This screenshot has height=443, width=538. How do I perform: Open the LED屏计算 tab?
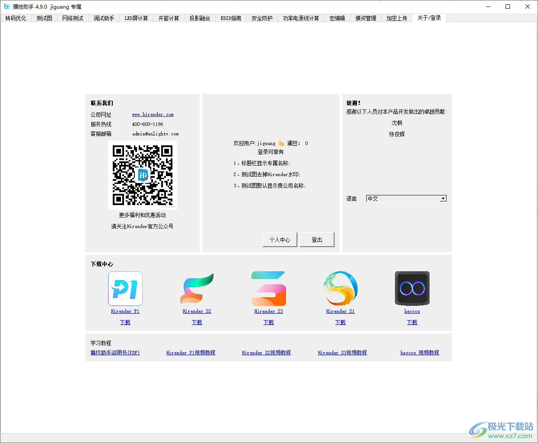point(136,18)
